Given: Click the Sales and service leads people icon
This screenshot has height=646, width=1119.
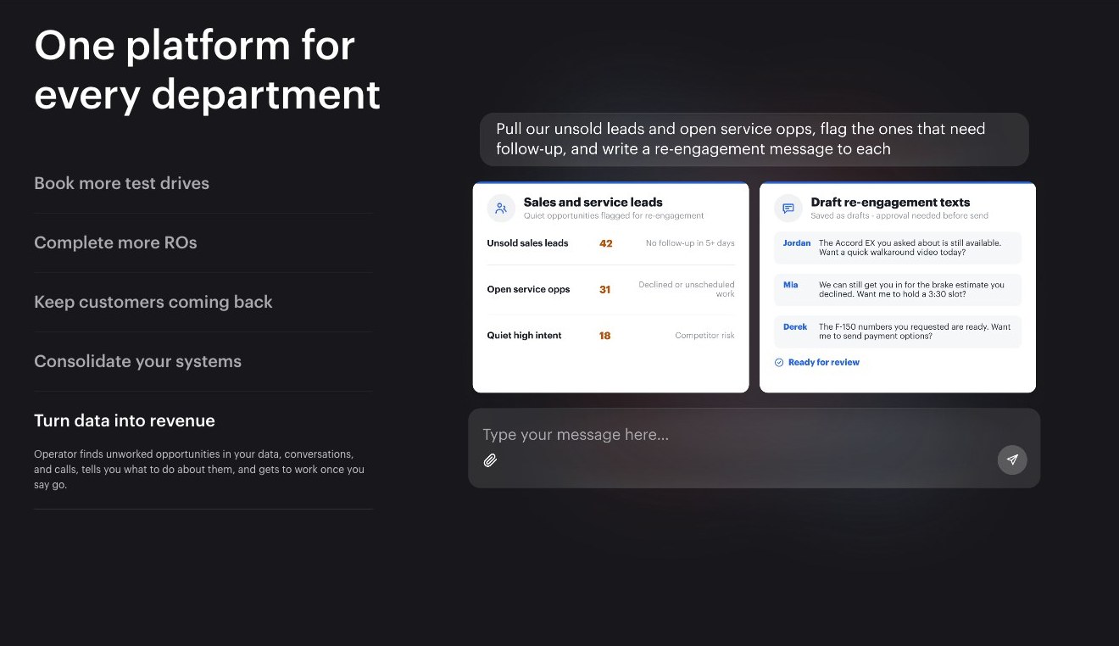Looking at the screenshot, I should (x=501, y=208).
